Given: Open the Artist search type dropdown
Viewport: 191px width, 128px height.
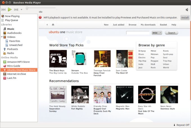Looking at the screenshot, I should 157,33.
